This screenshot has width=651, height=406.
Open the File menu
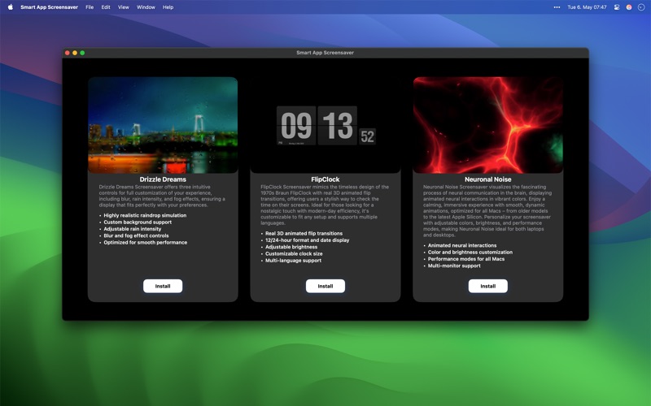point(90,7)
